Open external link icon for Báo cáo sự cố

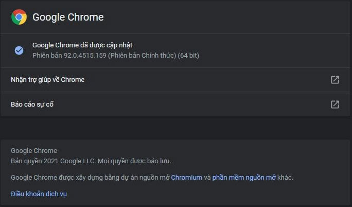pos(335,105)
